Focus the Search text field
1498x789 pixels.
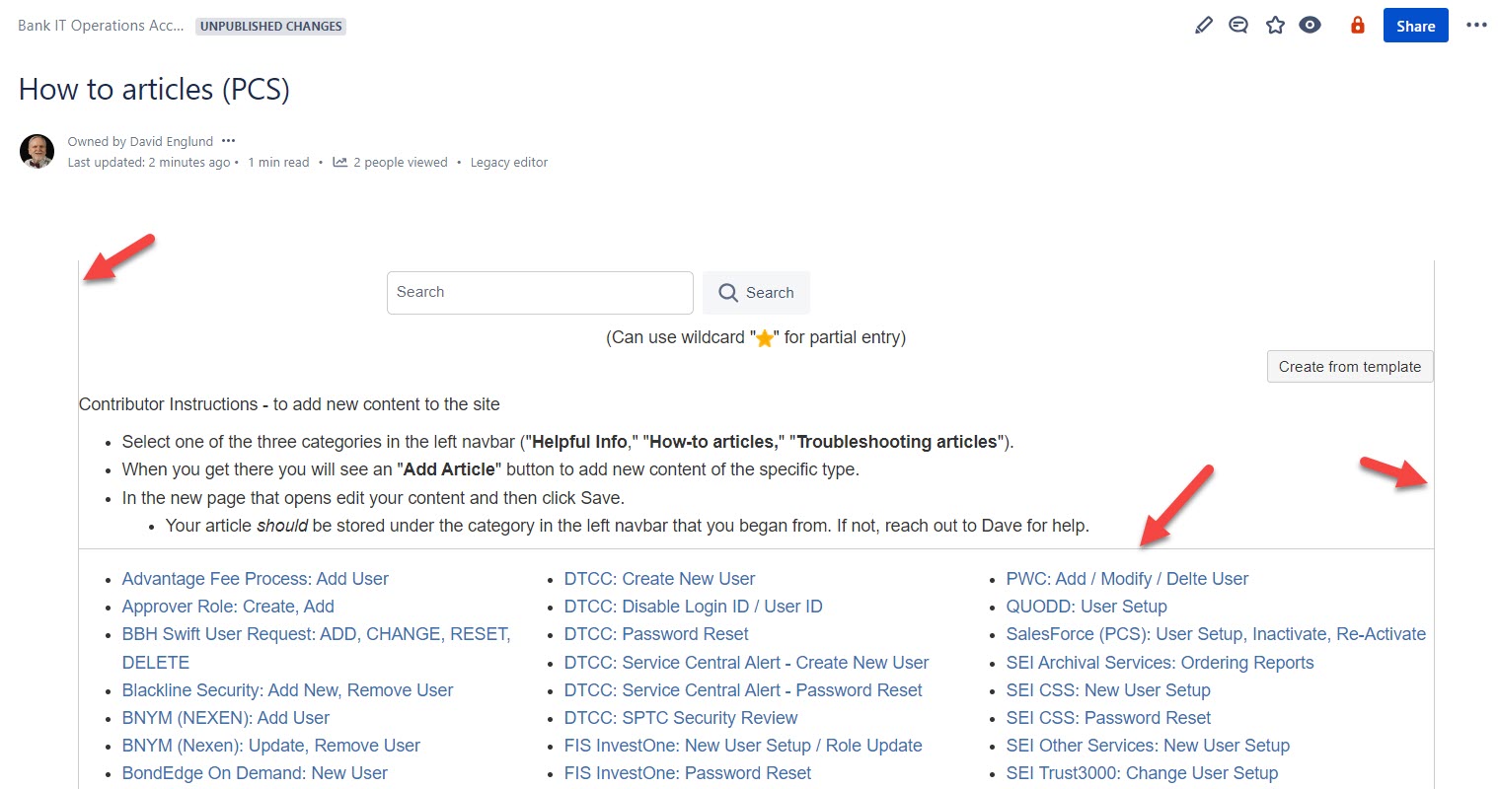pyautogui.click(x=540, y=293)
